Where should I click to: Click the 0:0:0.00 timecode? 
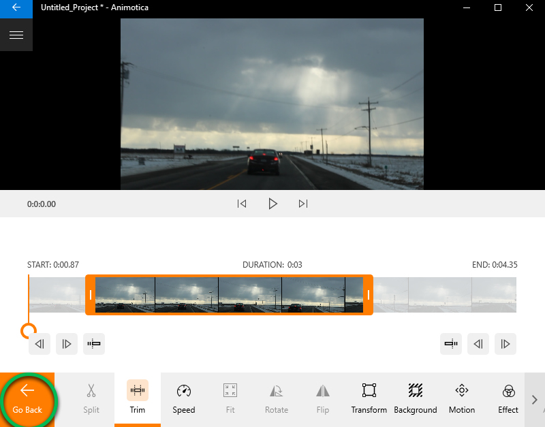[x=42, y=204]
